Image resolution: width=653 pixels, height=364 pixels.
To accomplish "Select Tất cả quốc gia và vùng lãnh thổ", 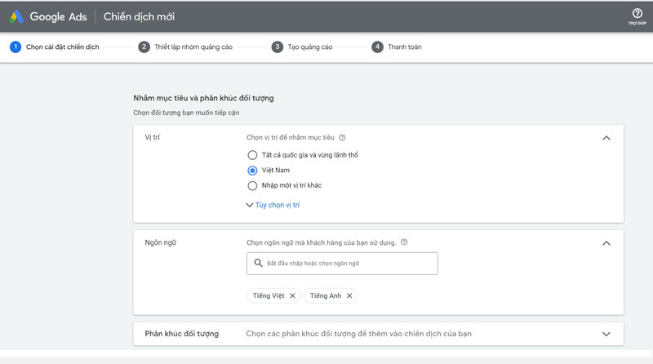I will coord(252,155).
